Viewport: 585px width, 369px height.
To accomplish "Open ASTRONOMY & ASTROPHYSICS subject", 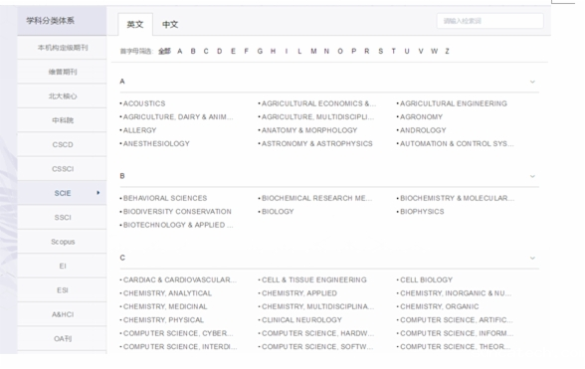I will [x=316, y=143].
